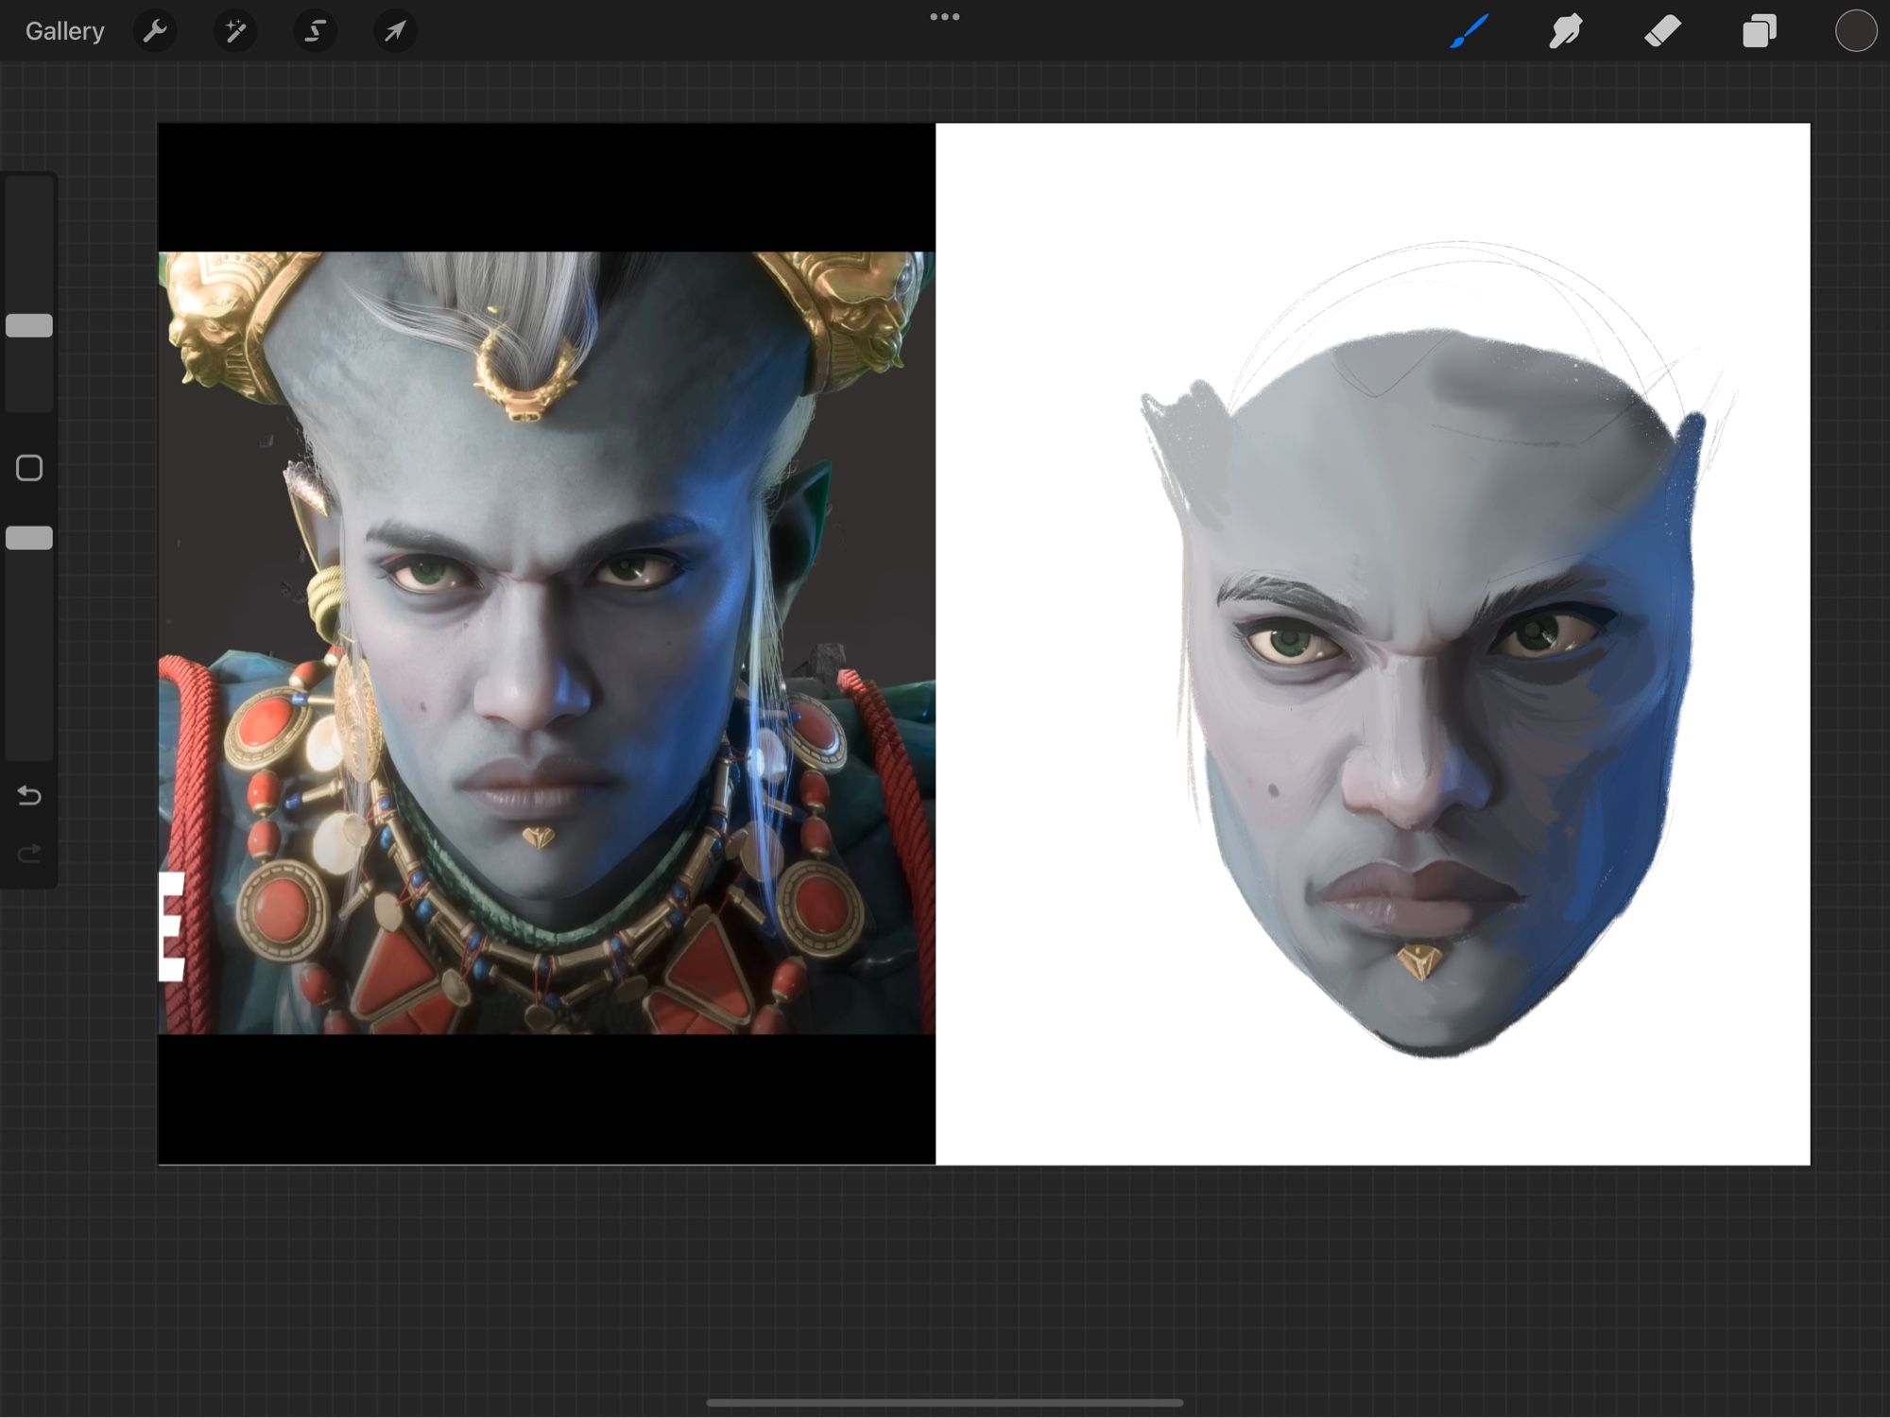Viewport: 1890px width, 1418px height.
Task: Select the Brush tool
Action: click(1469, 31)
